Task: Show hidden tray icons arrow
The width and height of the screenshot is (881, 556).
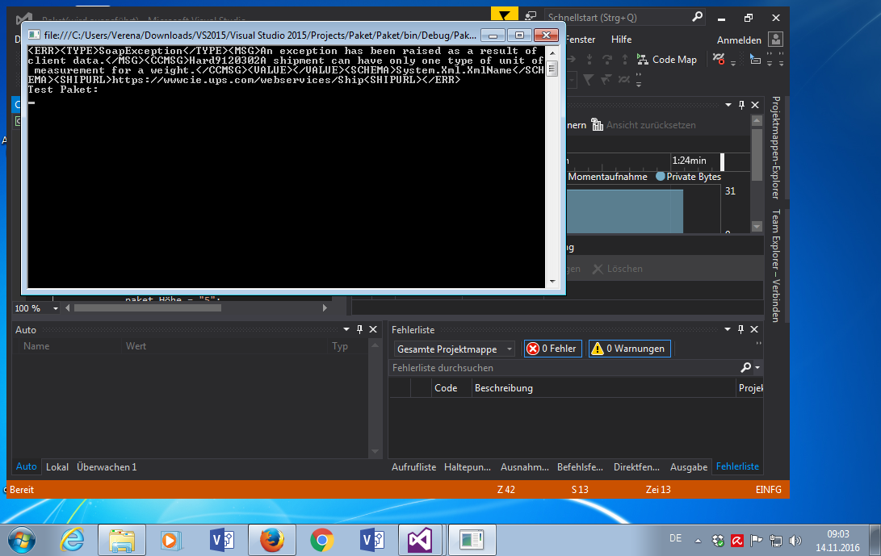Action: pos(698,541)
